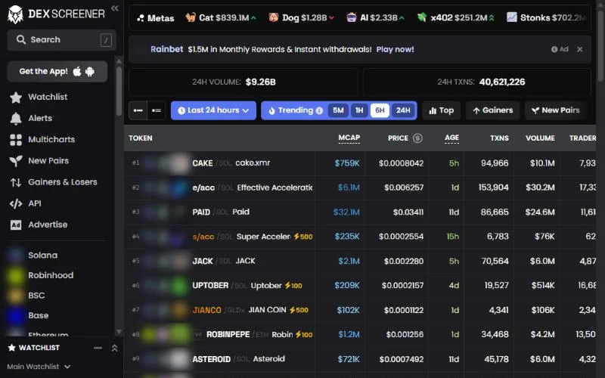Open the Metas category list

pyautogui.click(x=156, y=17)
